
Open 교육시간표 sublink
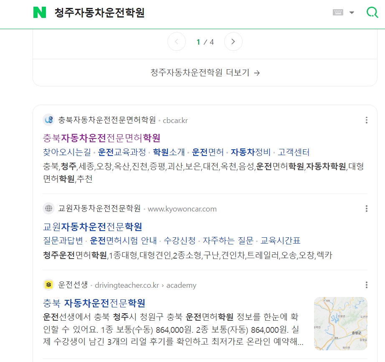(281, 240)
